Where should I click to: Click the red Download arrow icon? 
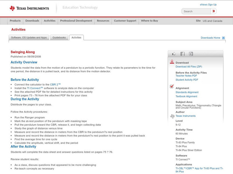(x=172, y=62)
